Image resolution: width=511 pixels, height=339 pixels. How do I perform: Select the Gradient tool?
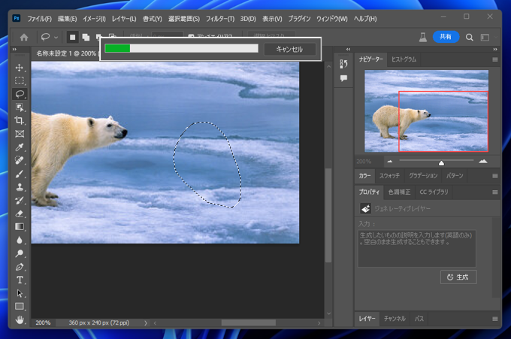20,227
